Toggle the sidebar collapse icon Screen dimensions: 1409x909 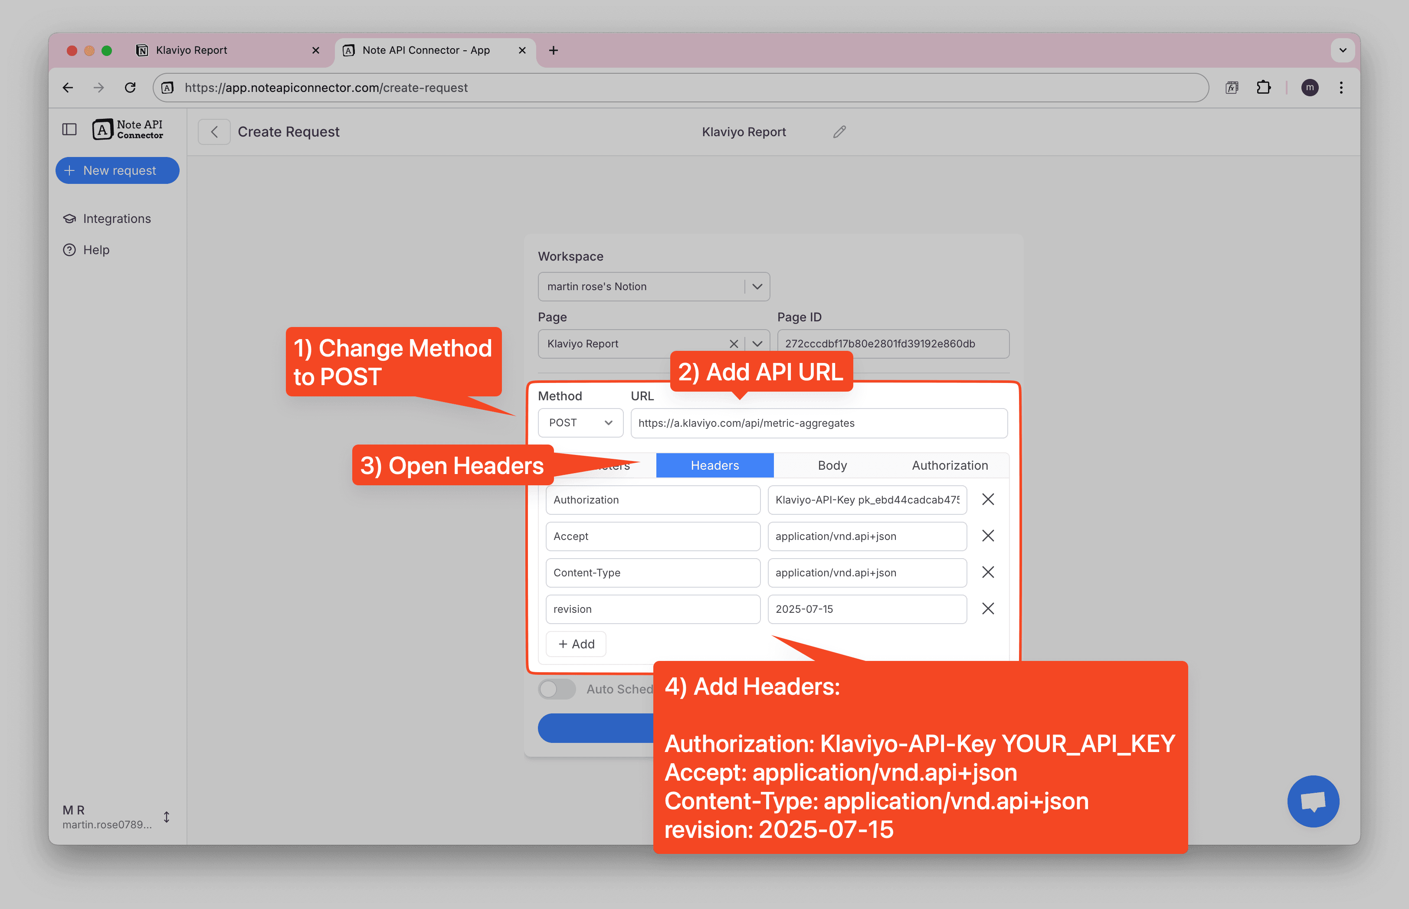(70, 129)
